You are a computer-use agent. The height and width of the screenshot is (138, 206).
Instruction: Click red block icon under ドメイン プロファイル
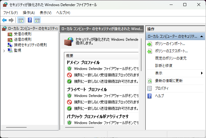point(69,75)
